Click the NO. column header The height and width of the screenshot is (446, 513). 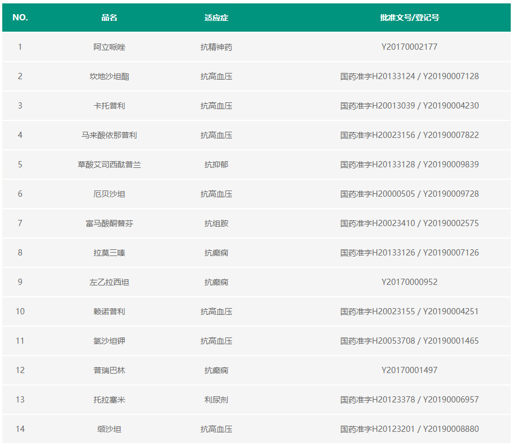(20, 18)
